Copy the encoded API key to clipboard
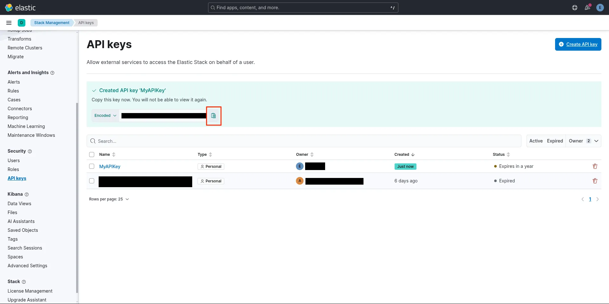Screen dimensions: 609x304 [213, 116]
